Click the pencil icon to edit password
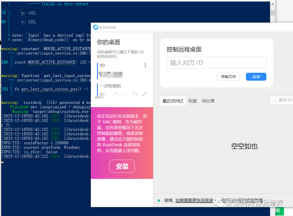Image resolution: width=293 pixels, height=216 pixels. pos(144,94)
